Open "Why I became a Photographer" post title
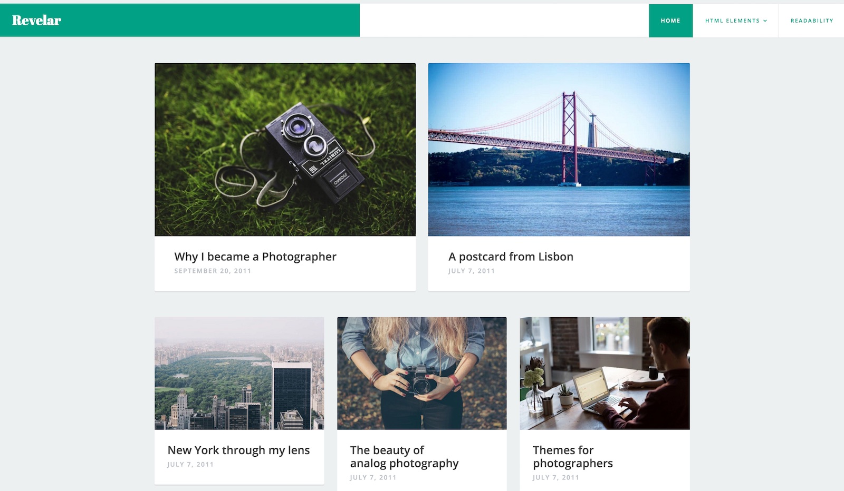 click(255, 257)
